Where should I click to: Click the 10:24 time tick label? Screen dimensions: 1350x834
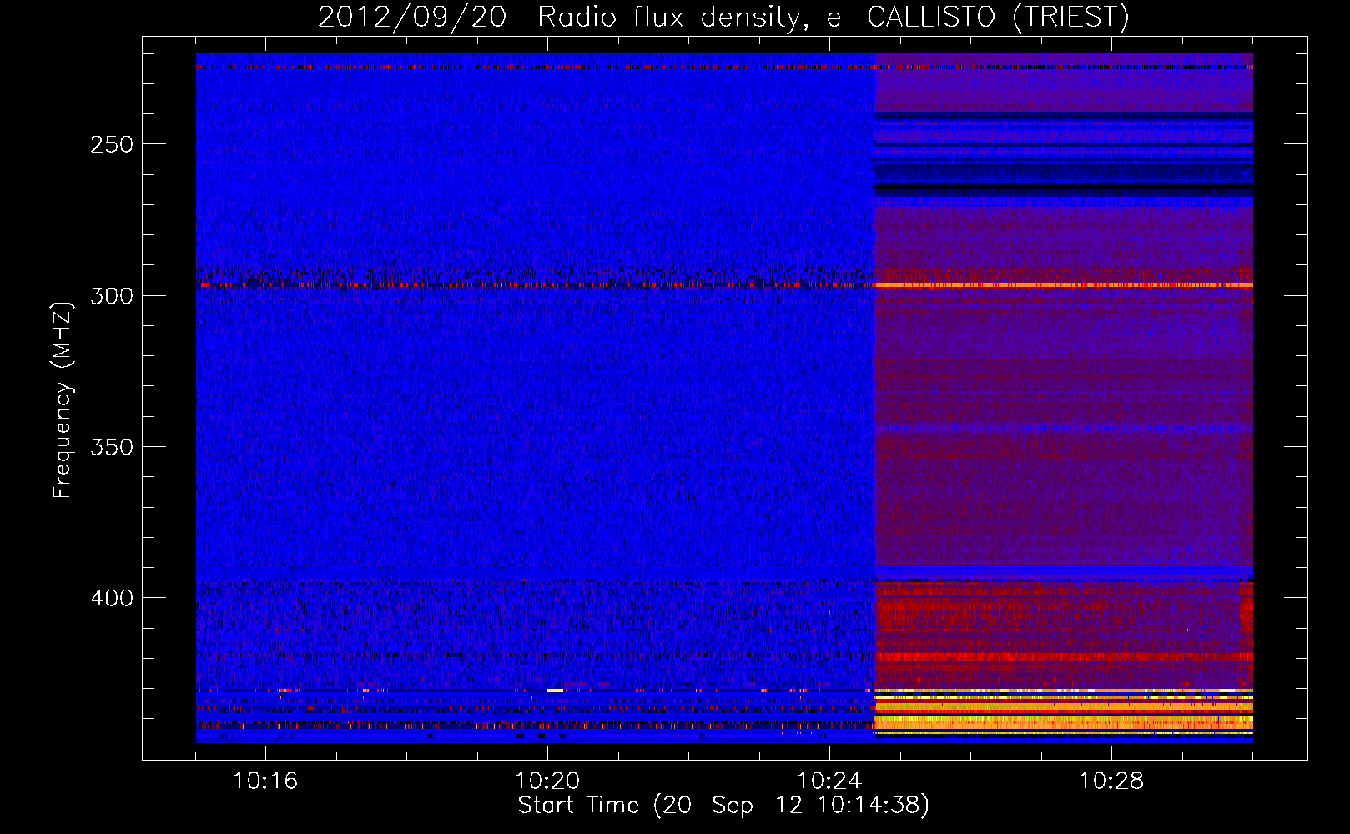(x=829, y=781)
